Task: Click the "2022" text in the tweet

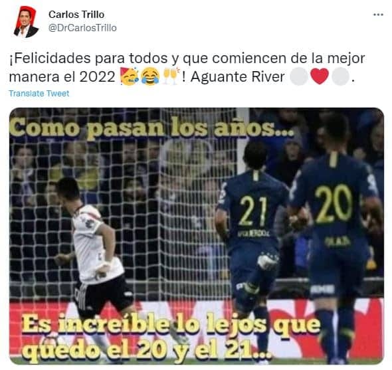Action: click(x=97, y=77)
